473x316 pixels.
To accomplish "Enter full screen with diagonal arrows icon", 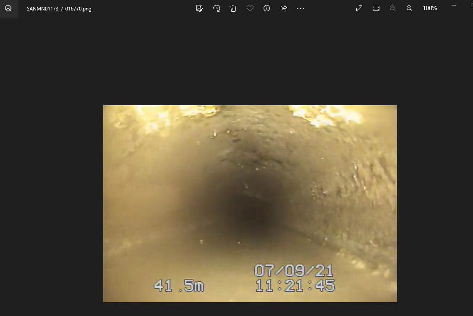I will point(359,8).
